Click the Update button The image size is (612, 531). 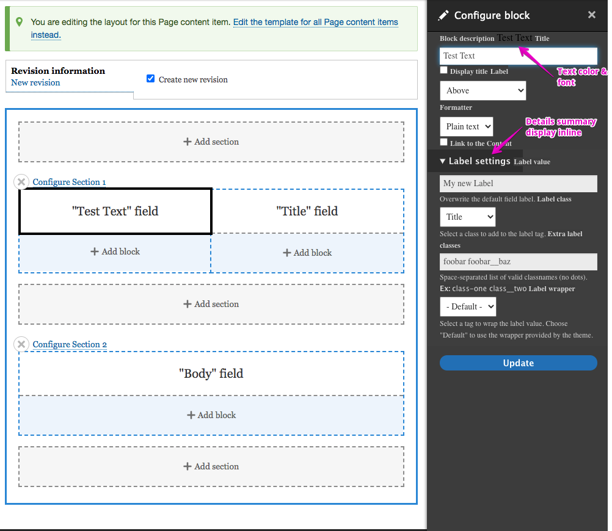[517, 363]
